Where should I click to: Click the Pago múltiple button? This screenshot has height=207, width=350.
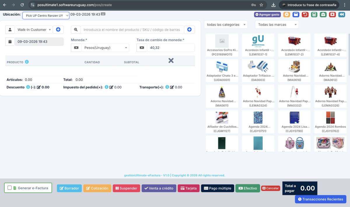pyautogui.click(x=217, y=188)
